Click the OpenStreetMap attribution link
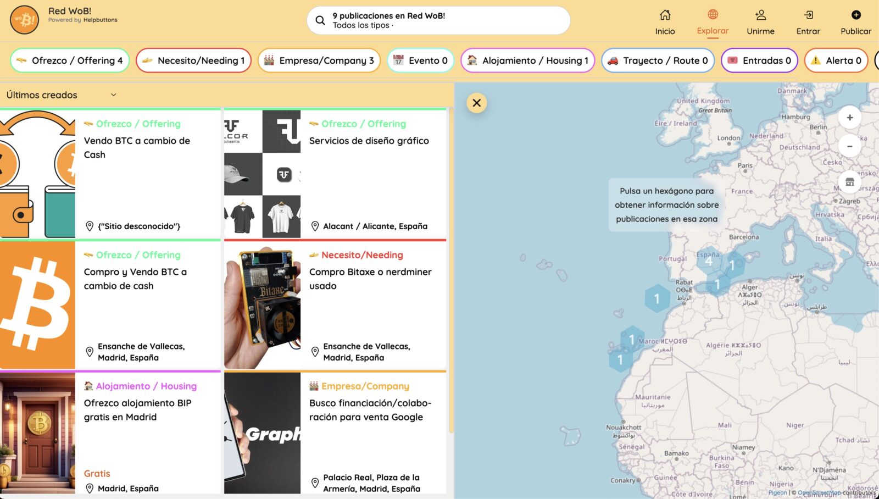Image resolution: width=879 pixels, height=499 pixels. (819, 493)
